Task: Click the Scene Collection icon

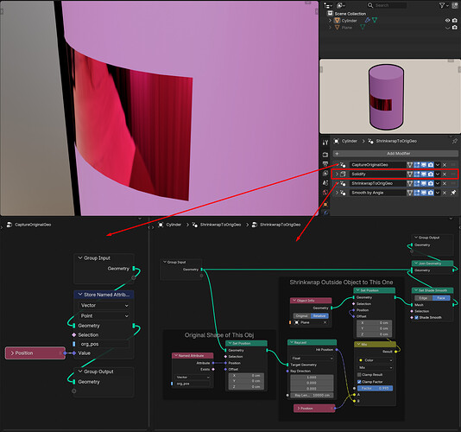Action: click(x=330, y=13)
